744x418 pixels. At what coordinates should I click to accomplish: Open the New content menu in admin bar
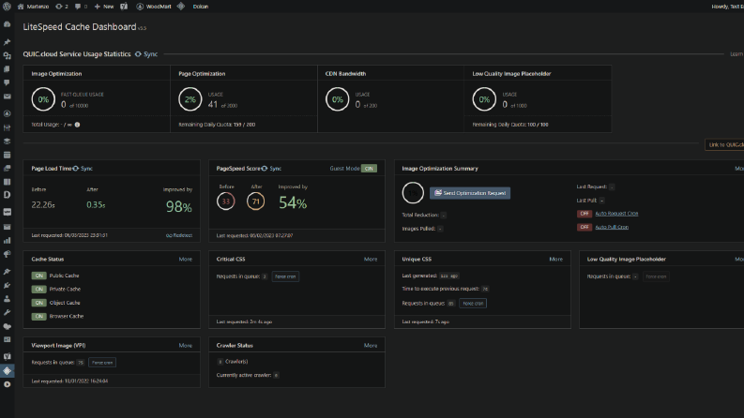click(x=104, y=7)
